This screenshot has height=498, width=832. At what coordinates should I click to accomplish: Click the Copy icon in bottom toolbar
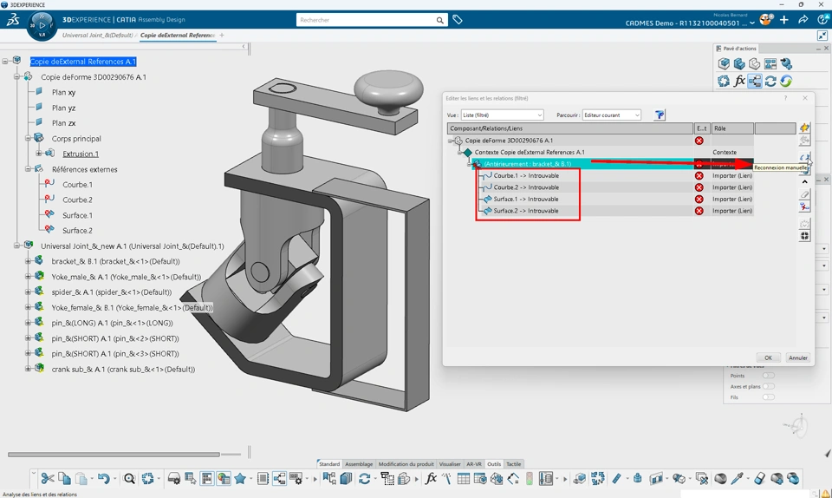point(64,478)
